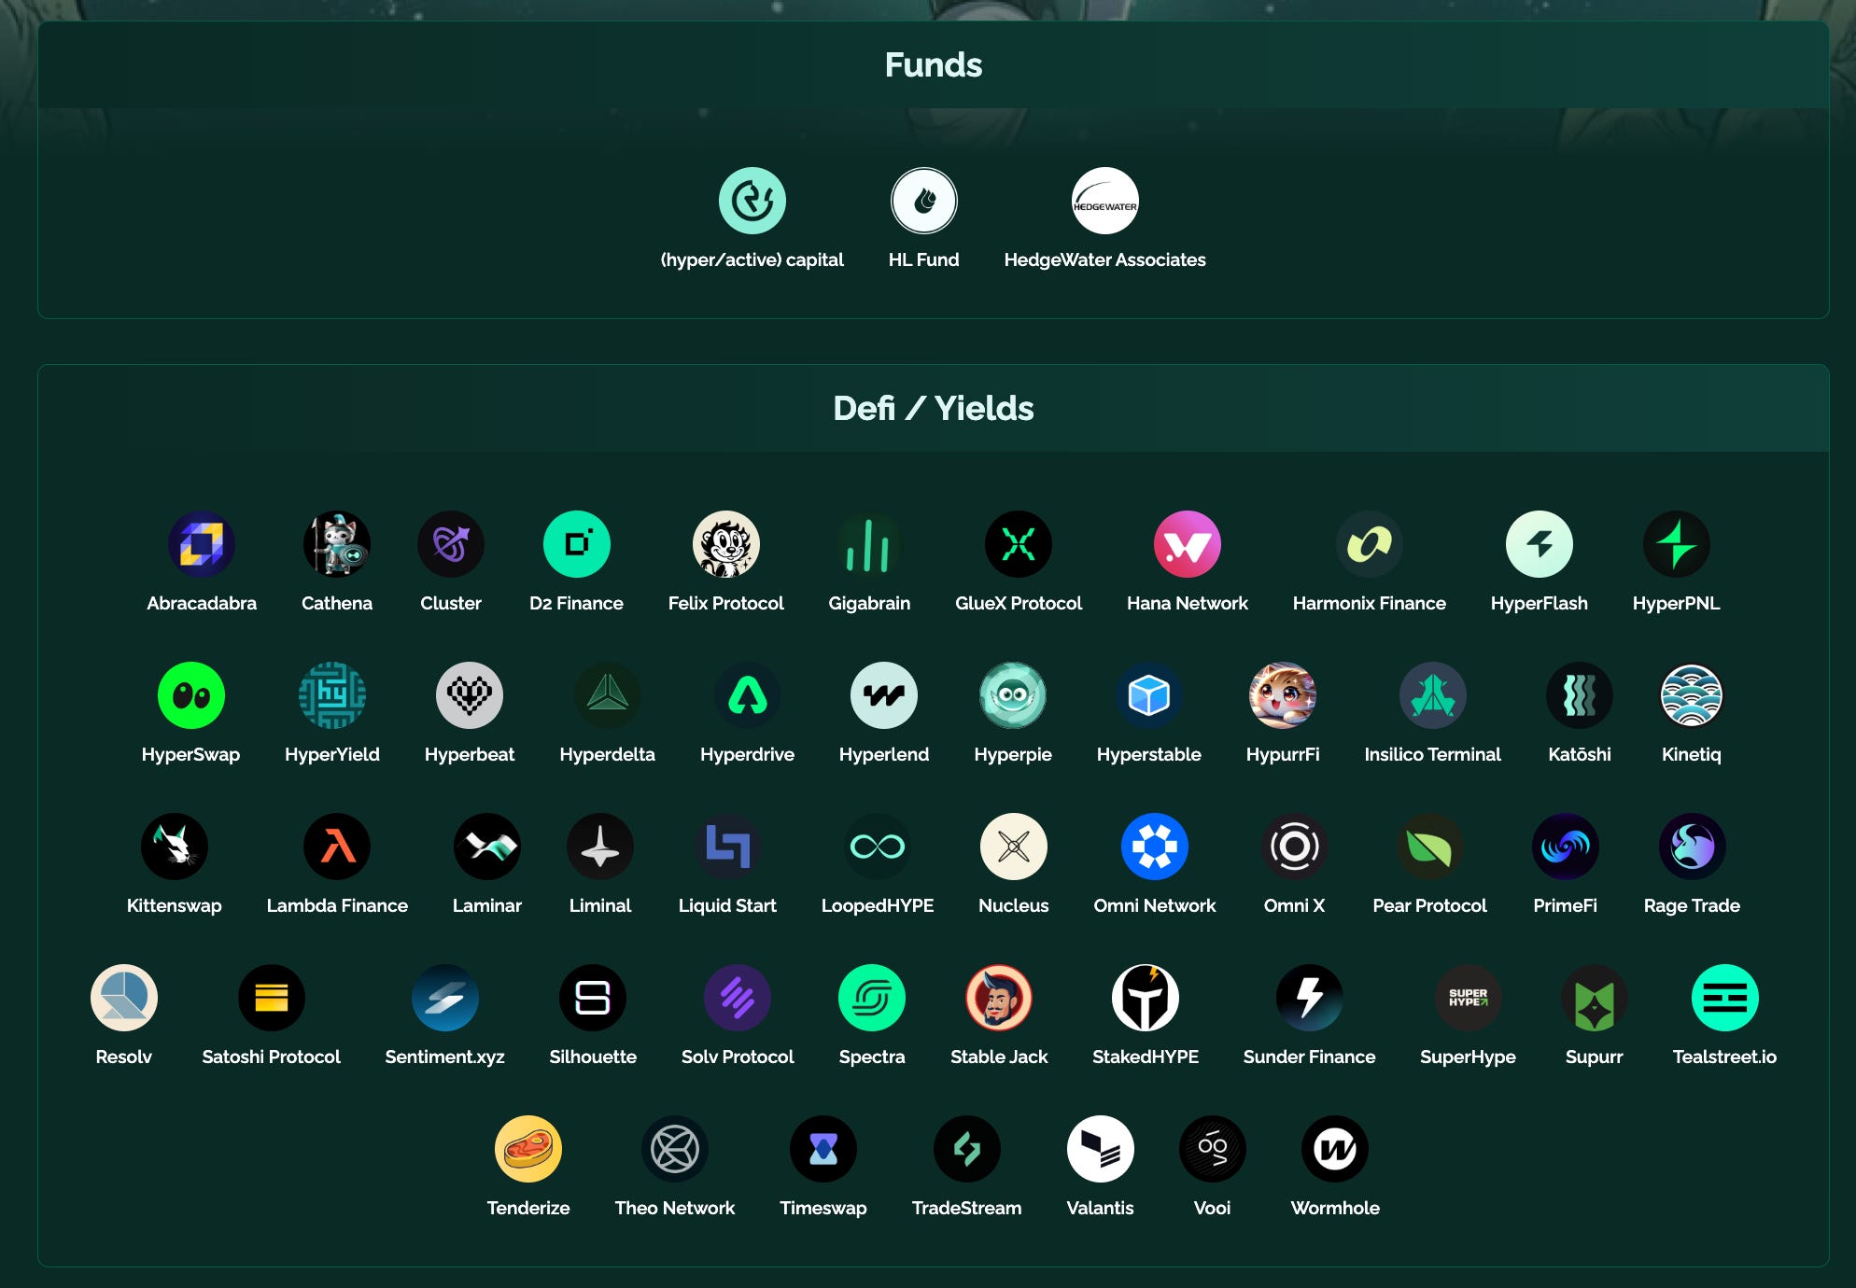The image size is (1856, 1288).
Task: Click the Tealstreet.io icon
Action: 1725,998
